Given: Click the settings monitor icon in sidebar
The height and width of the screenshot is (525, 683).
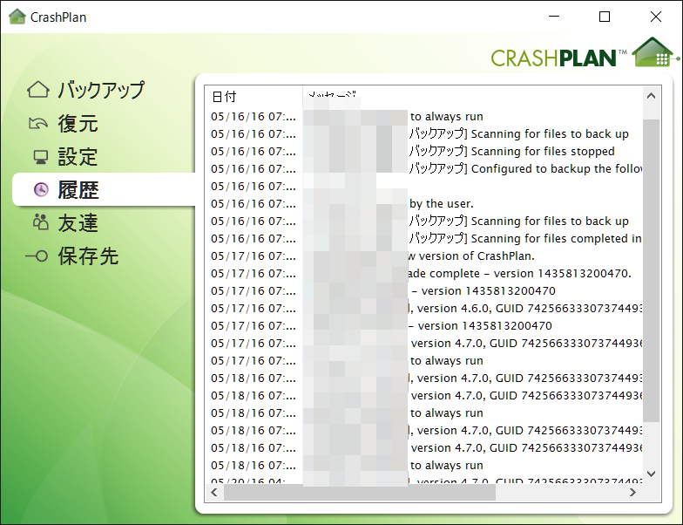Looking at the screenshot, I should (41, 157).
